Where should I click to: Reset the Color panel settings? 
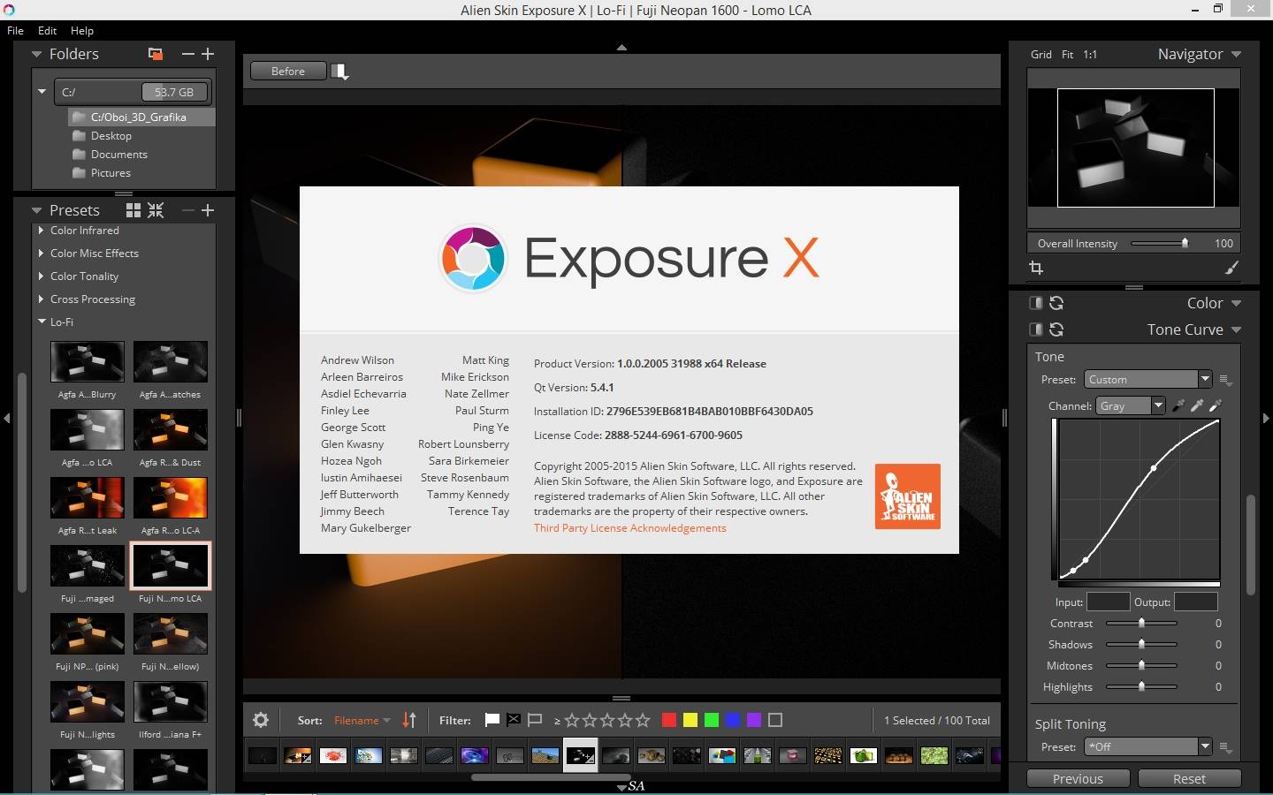point(1056,303)
